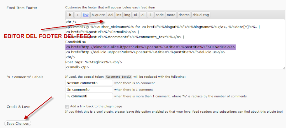The width and height of the screenshot is (286, 128).
Task: Click the '%%comment_text%%' token text
Action: coord(119,76)
